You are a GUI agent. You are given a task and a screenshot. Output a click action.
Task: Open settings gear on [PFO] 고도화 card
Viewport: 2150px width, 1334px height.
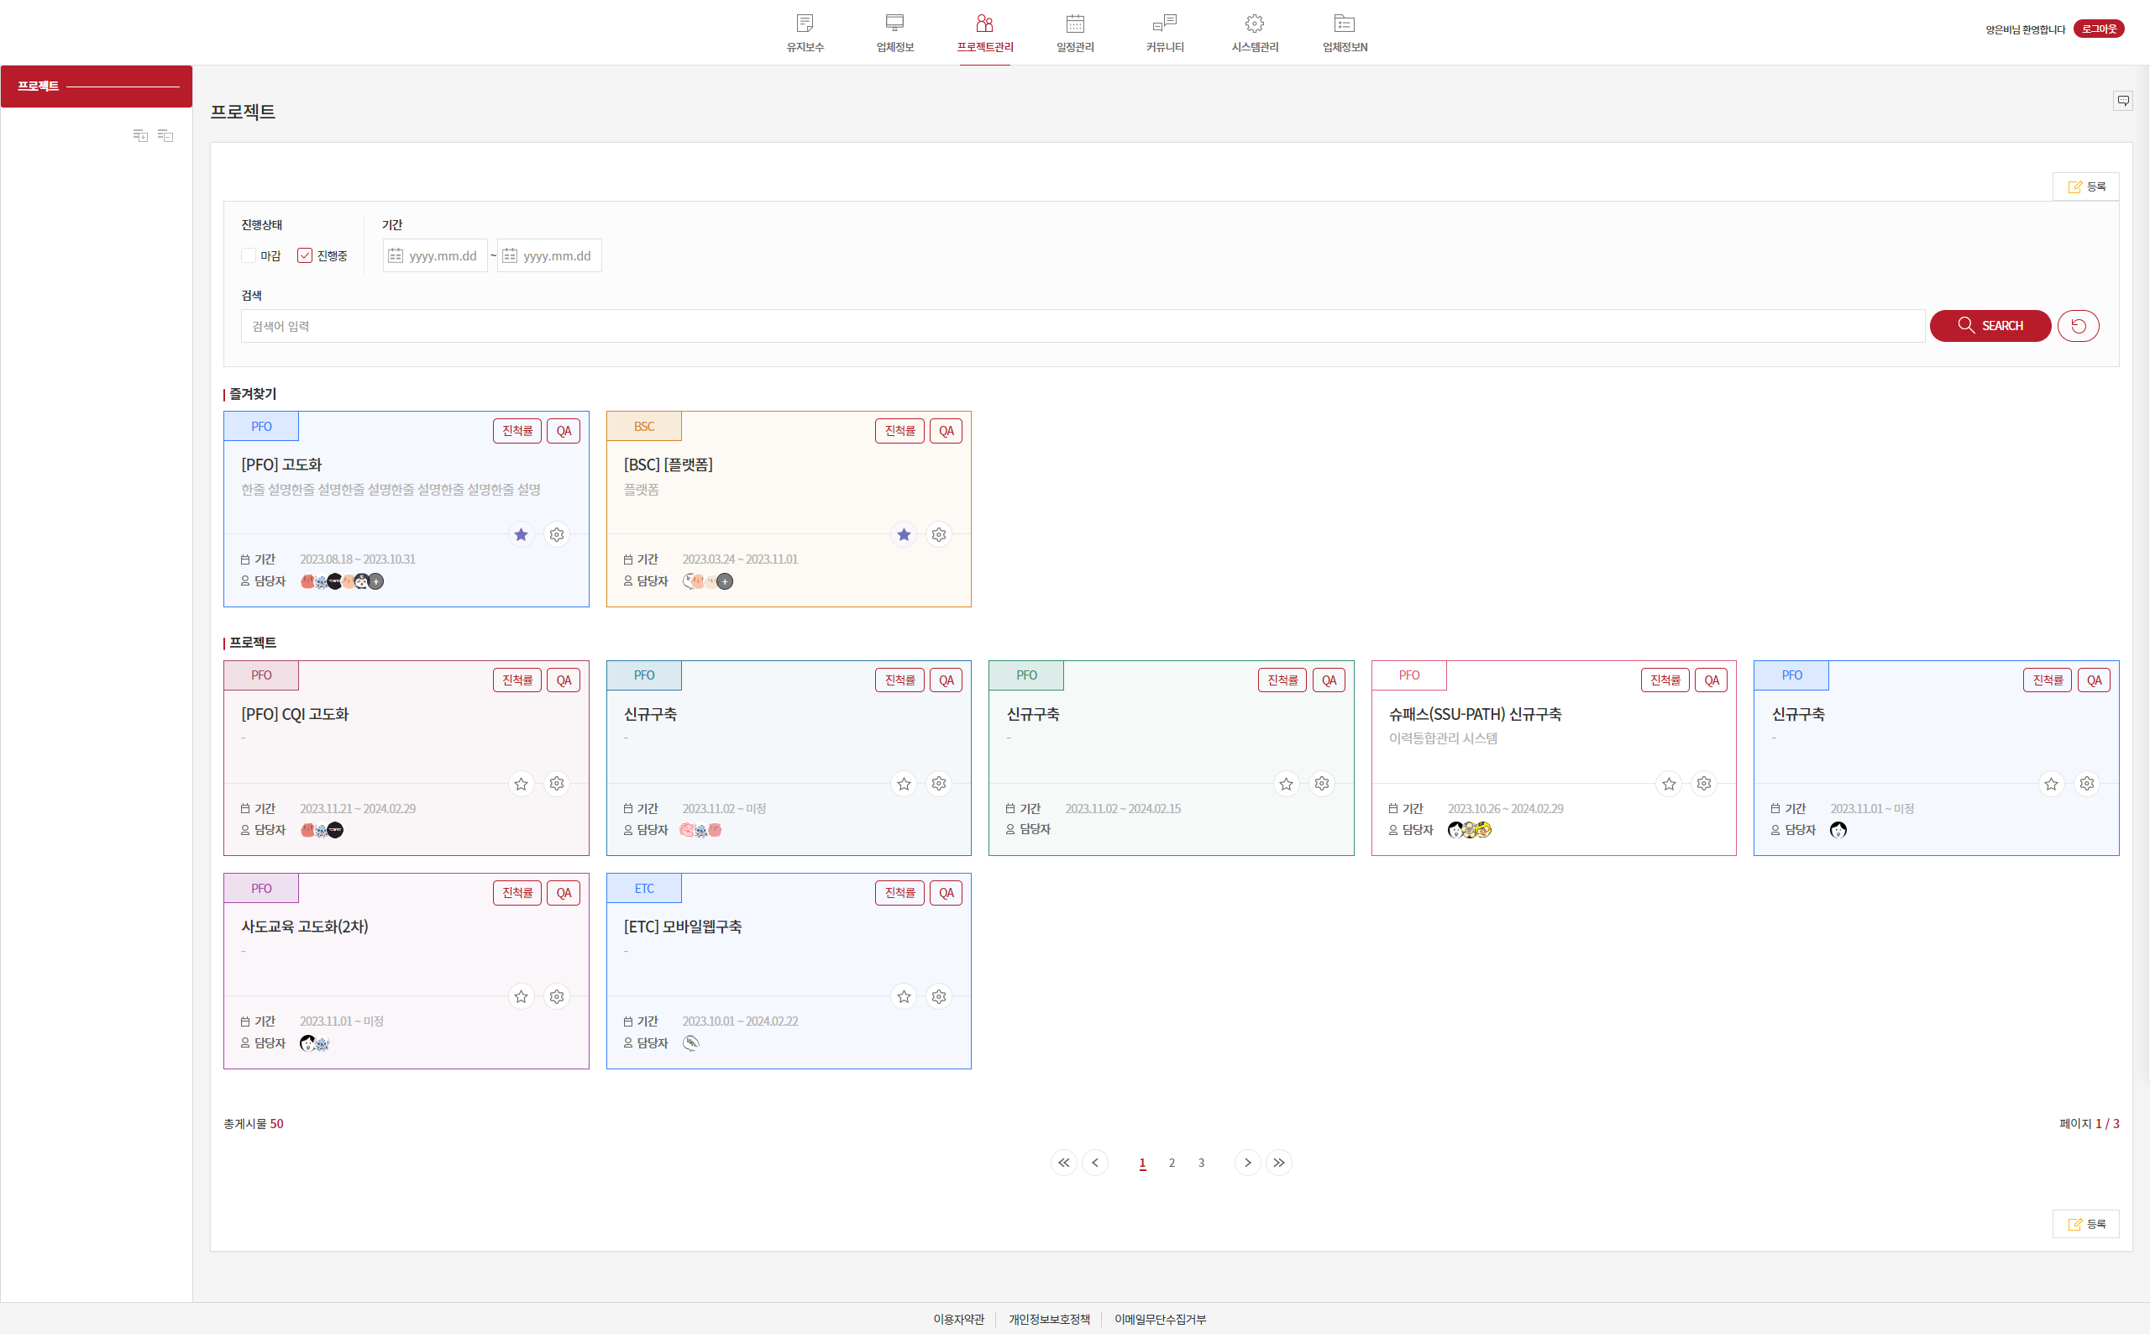pyautogui.click(x=557, y=534)
